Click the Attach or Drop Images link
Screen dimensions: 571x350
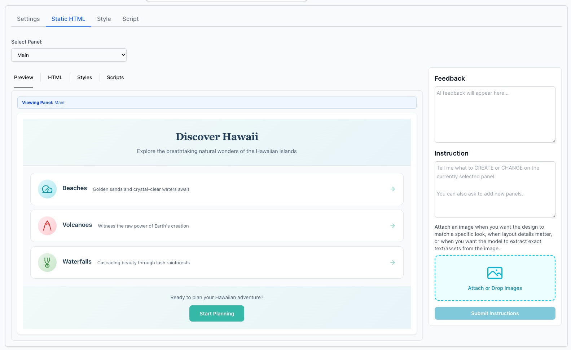point(495,288)
